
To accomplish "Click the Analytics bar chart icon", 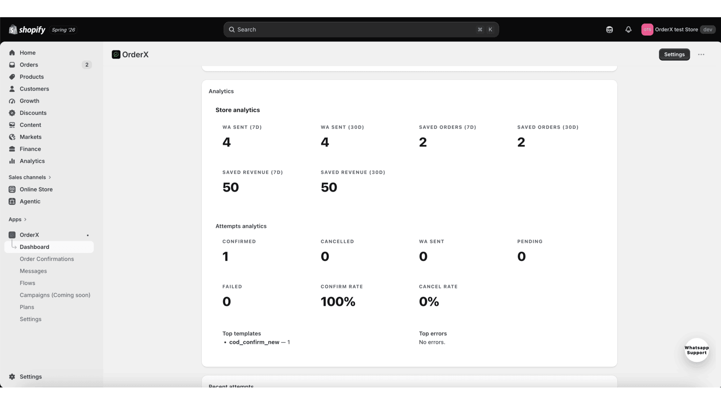I will click(12, 161).
